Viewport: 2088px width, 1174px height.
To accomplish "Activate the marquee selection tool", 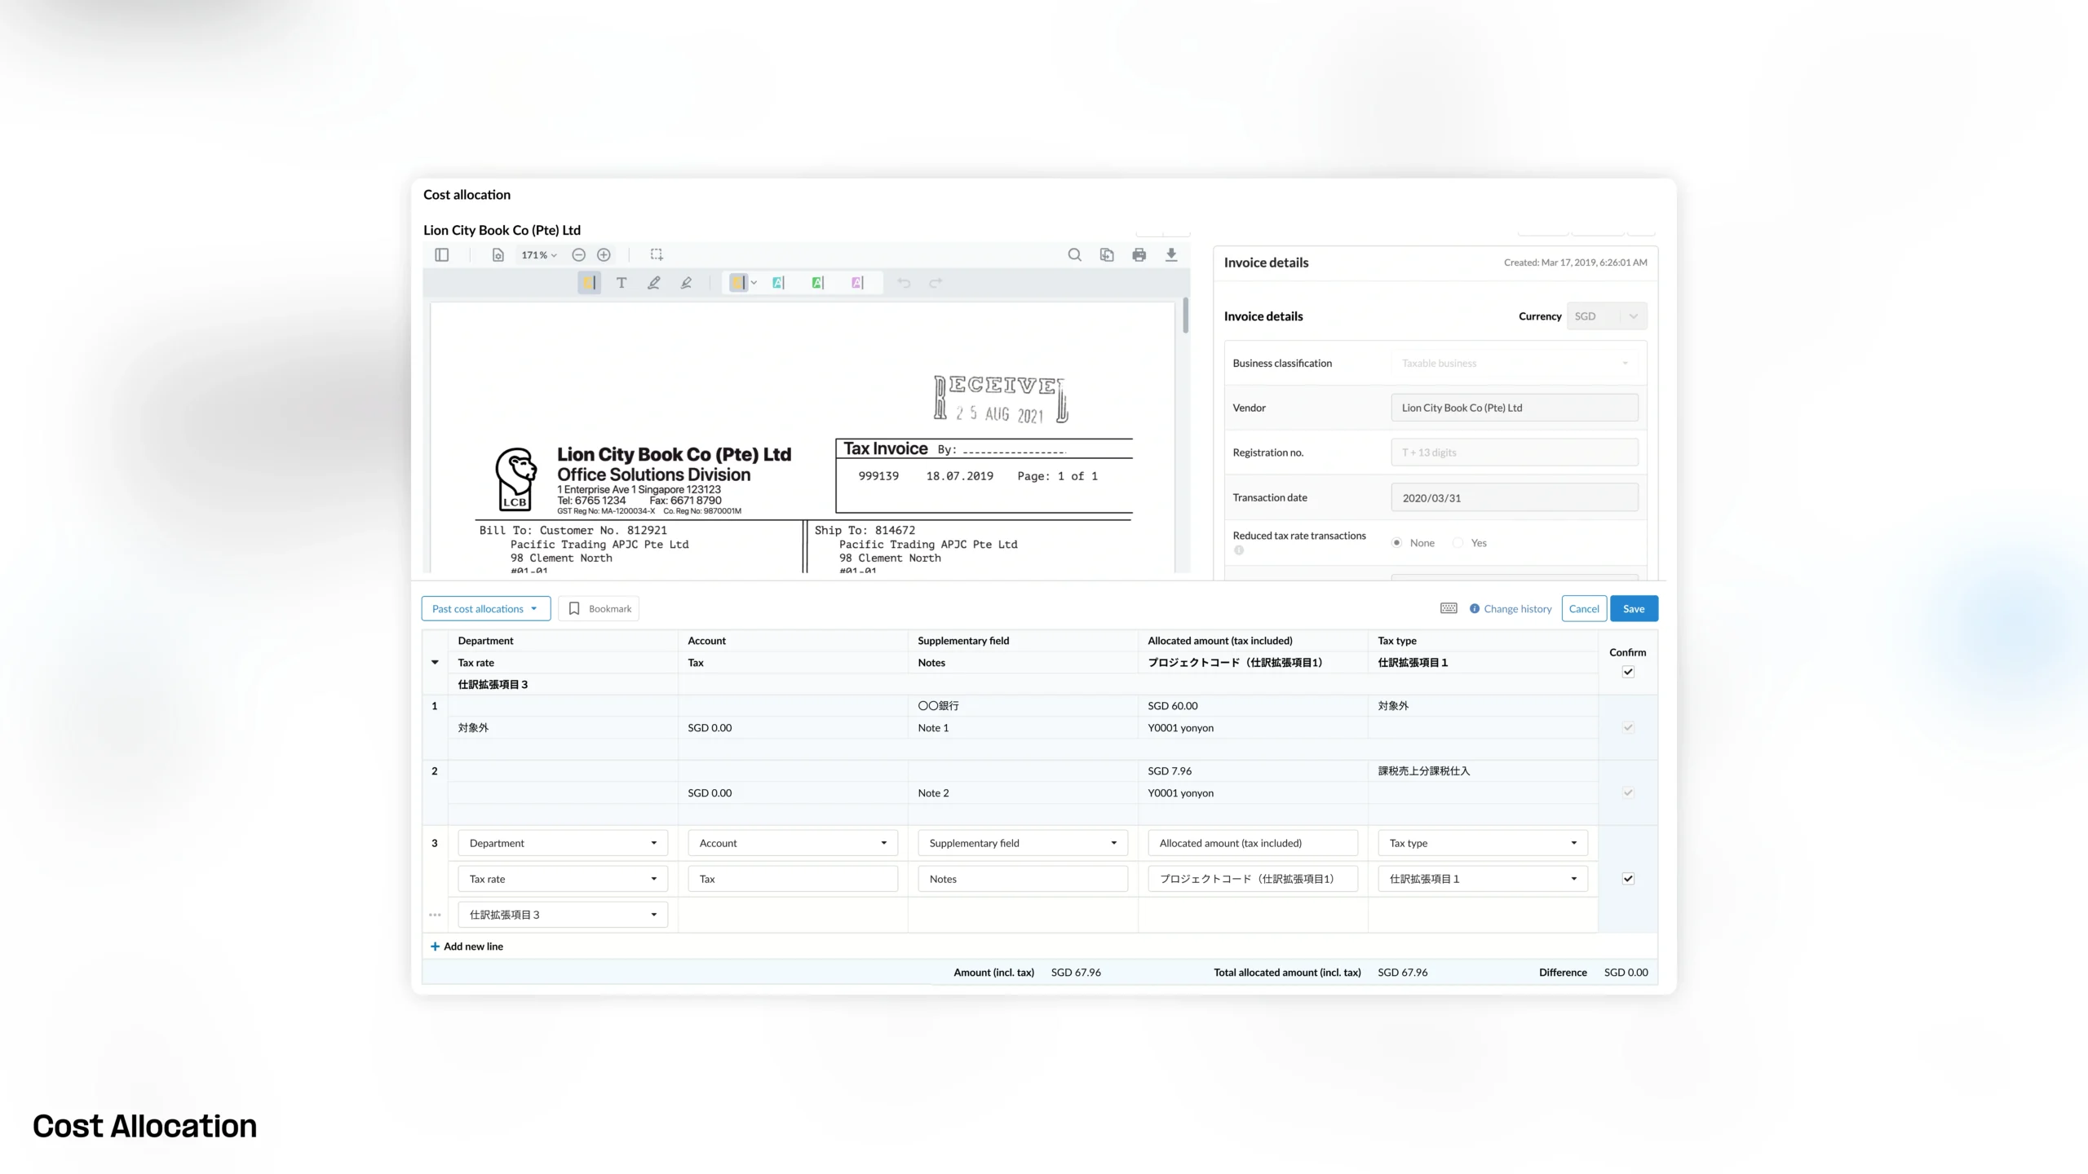I will pyautogui.click(x=657, y=255).
